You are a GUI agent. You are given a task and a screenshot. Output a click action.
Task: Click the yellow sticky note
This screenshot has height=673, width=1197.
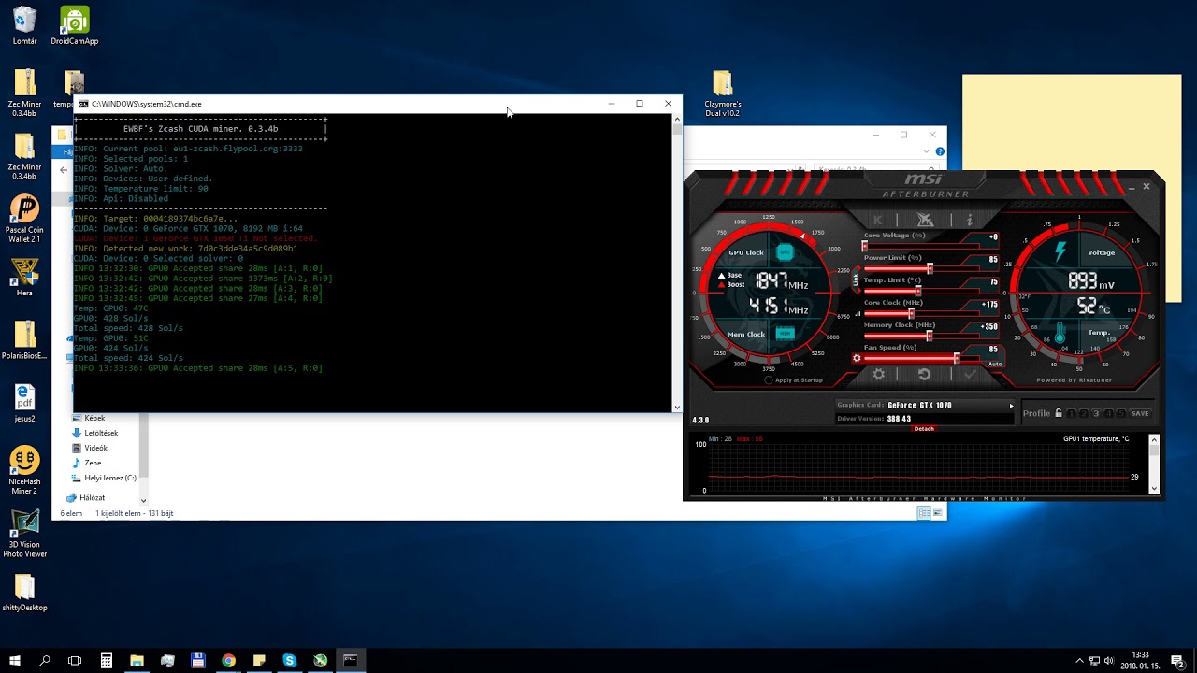pos(1072,123)
